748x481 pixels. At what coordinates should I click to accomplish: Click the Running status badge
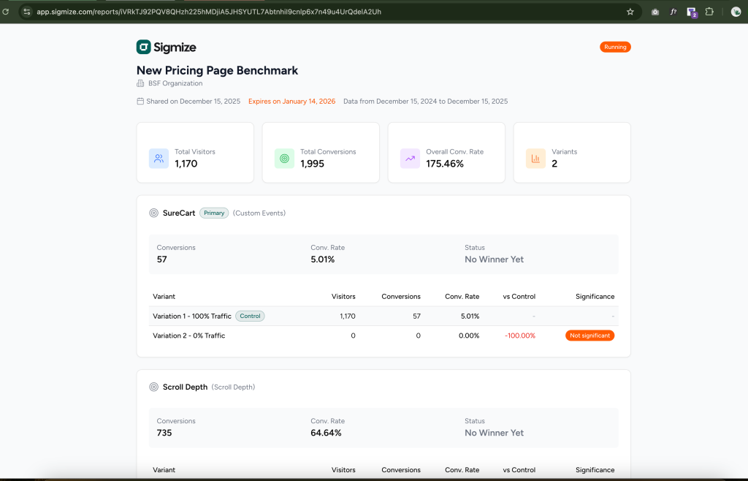615,46
